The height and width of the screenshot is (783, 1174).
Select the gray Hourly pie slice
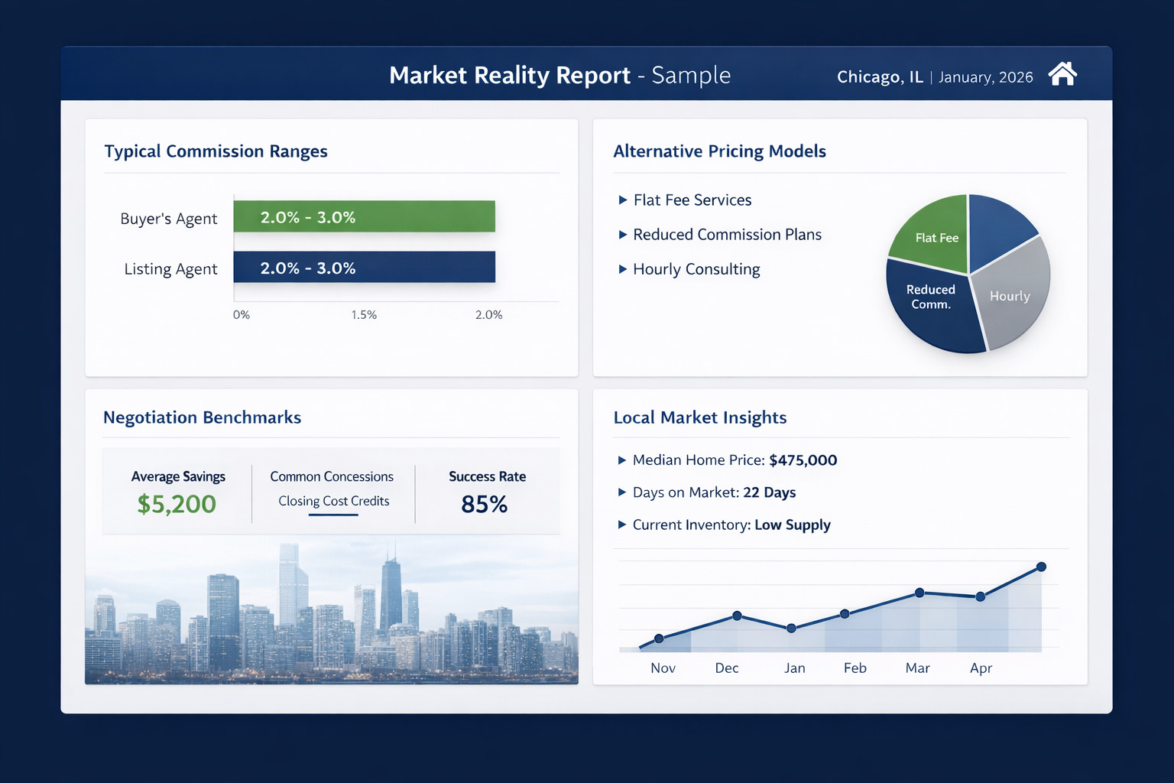(x=1012, y=297)
